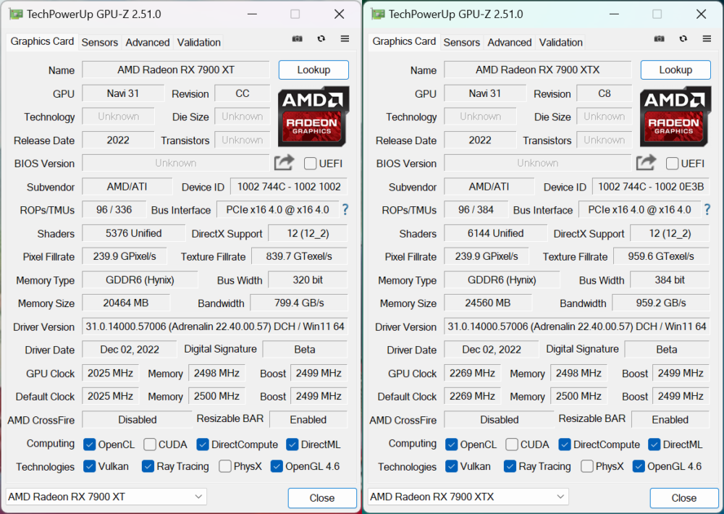Viewport: 724px width, 514px height.
Task: Click the Revision value C8
Action: 605,93
